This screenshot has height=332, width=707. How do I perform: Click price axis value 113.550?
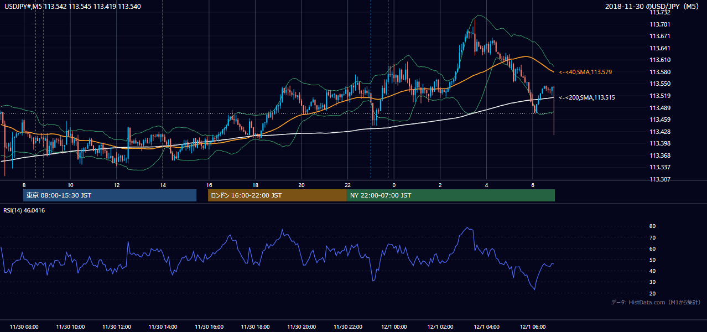pyautogui.click(x=660, y=84)
